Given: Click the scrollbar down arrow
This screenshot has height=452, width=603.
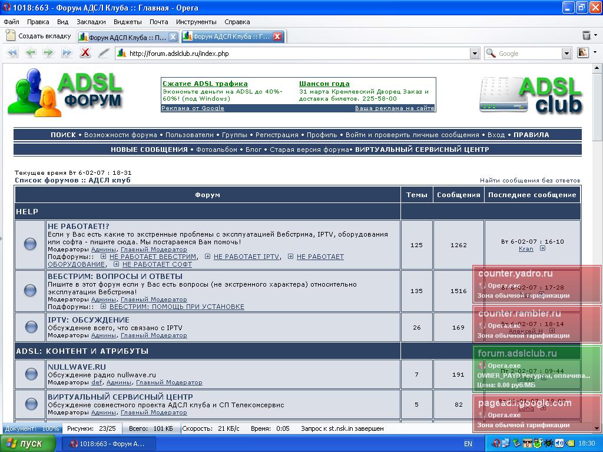Looking at the screenshot, I should pos(597,427).
